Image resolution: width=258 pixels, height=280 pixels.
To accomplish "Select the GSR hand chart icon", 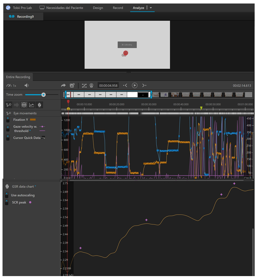I will (x=40, y=105).
